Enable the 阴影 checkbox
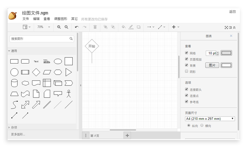This screenshot has height=151, width=246. click(186, 71)
